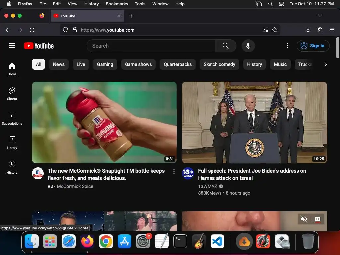Select the Game shows chip

[x=138, y=64]
